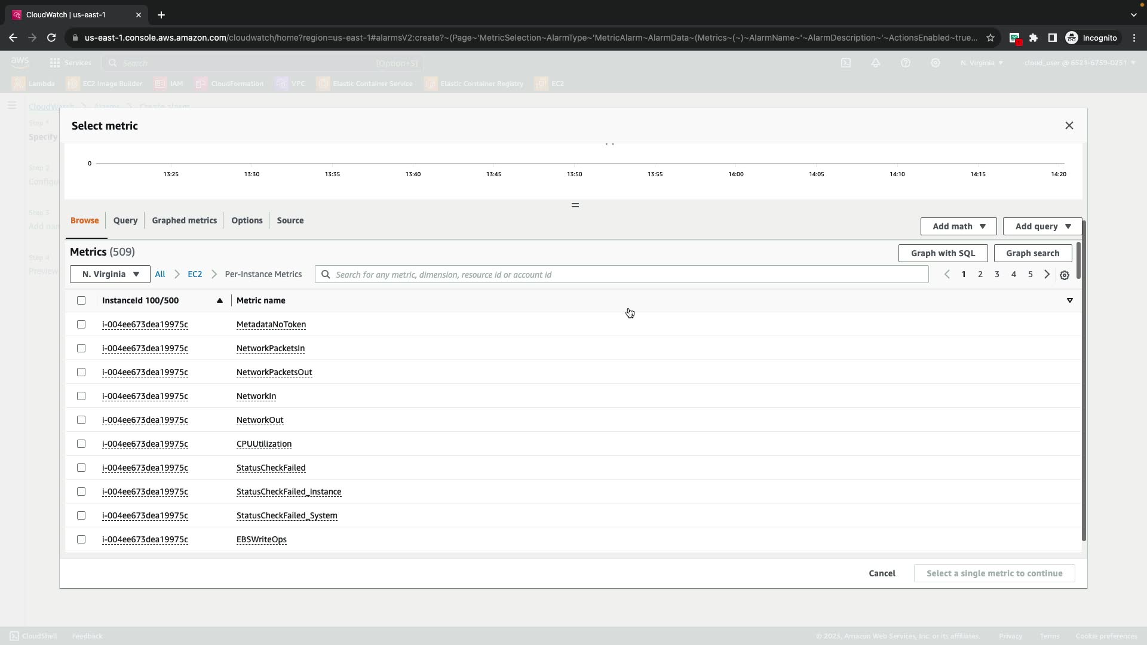Open the N. Virginia region dropdown

[x=110, y=274]
